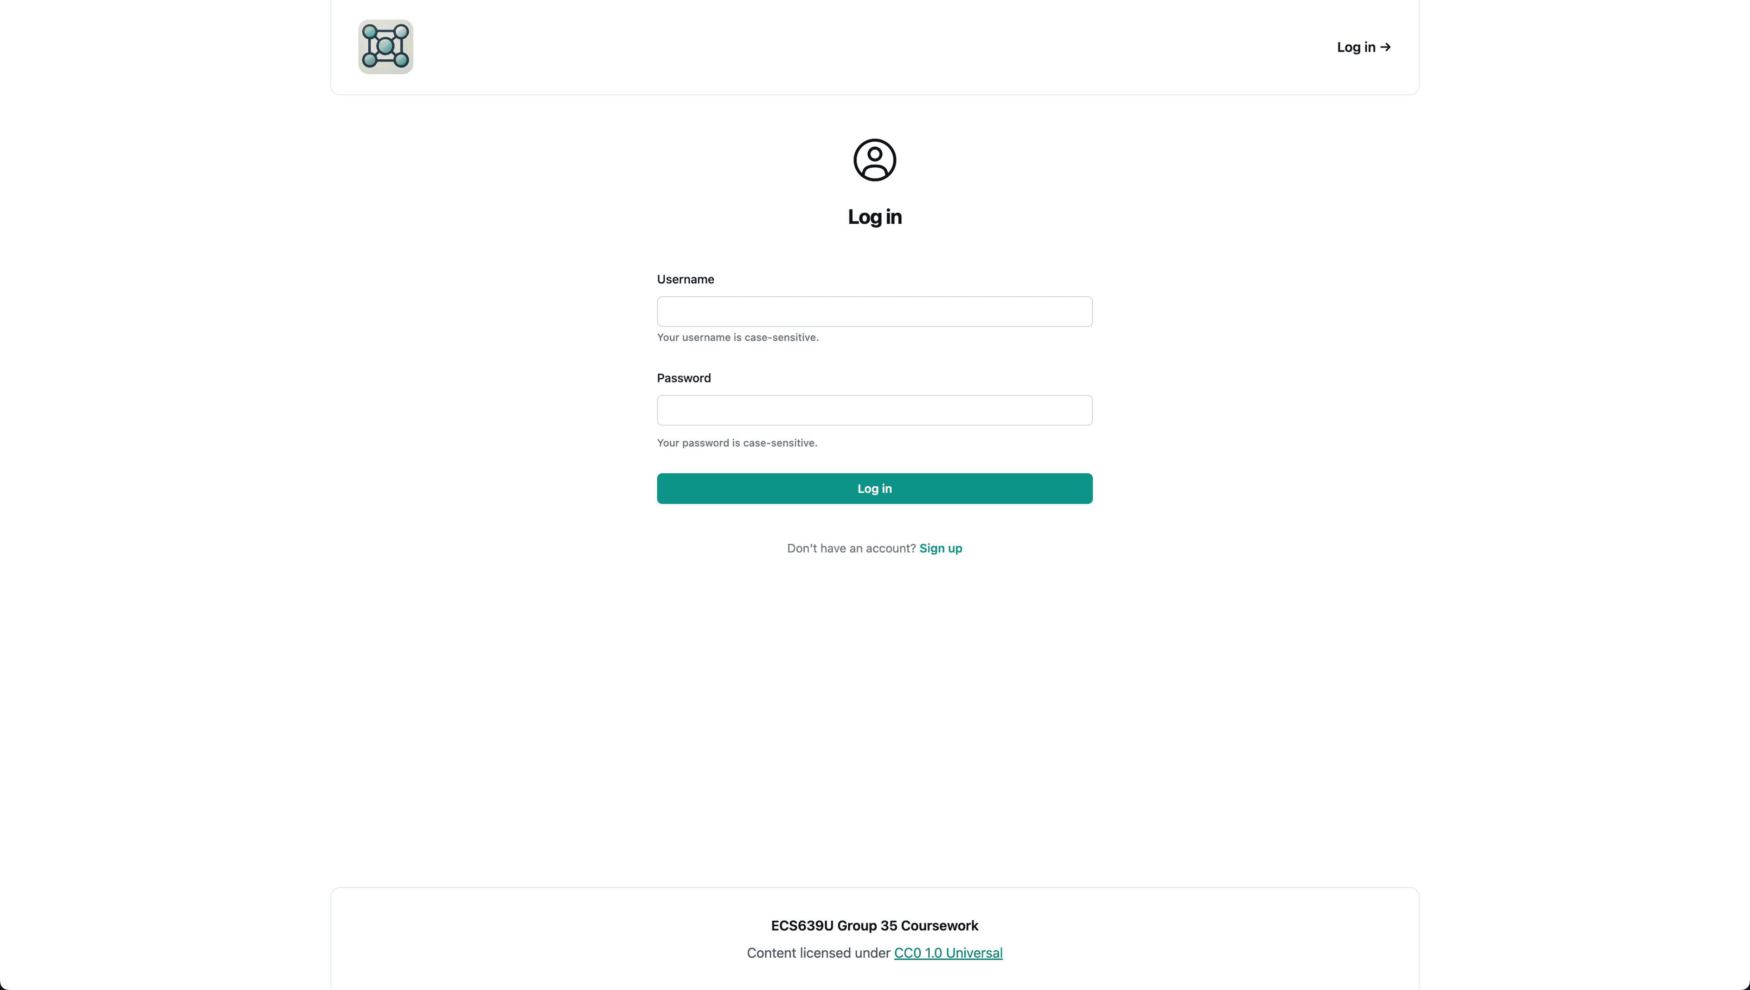This screenshot has width=1750, height=990.
Task: Click the arrow beside header Log in
Action: 1385,47
